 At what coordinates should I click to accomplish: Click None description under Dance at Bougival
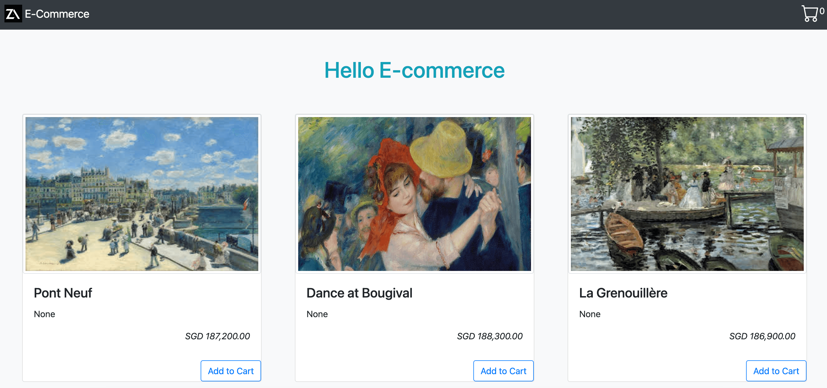tap(317, 314)
